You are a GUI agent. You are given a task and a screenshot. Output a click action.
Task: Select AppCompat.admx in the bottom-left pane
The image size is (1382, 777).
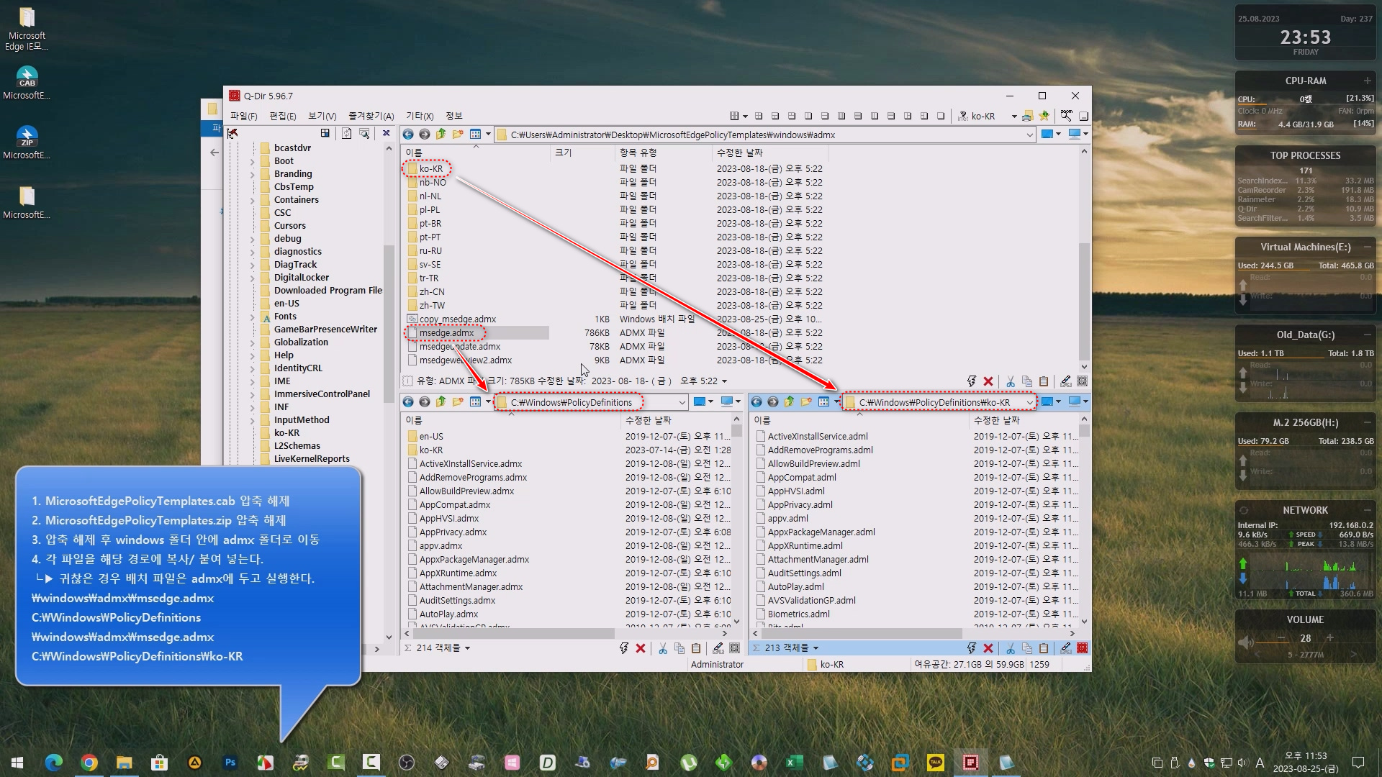click(455, 505)
